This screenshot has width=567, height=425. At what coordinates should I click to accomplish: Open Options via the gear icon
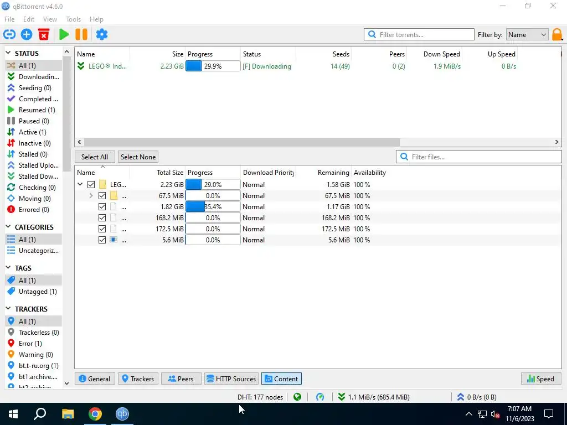(x=102, y=35)
